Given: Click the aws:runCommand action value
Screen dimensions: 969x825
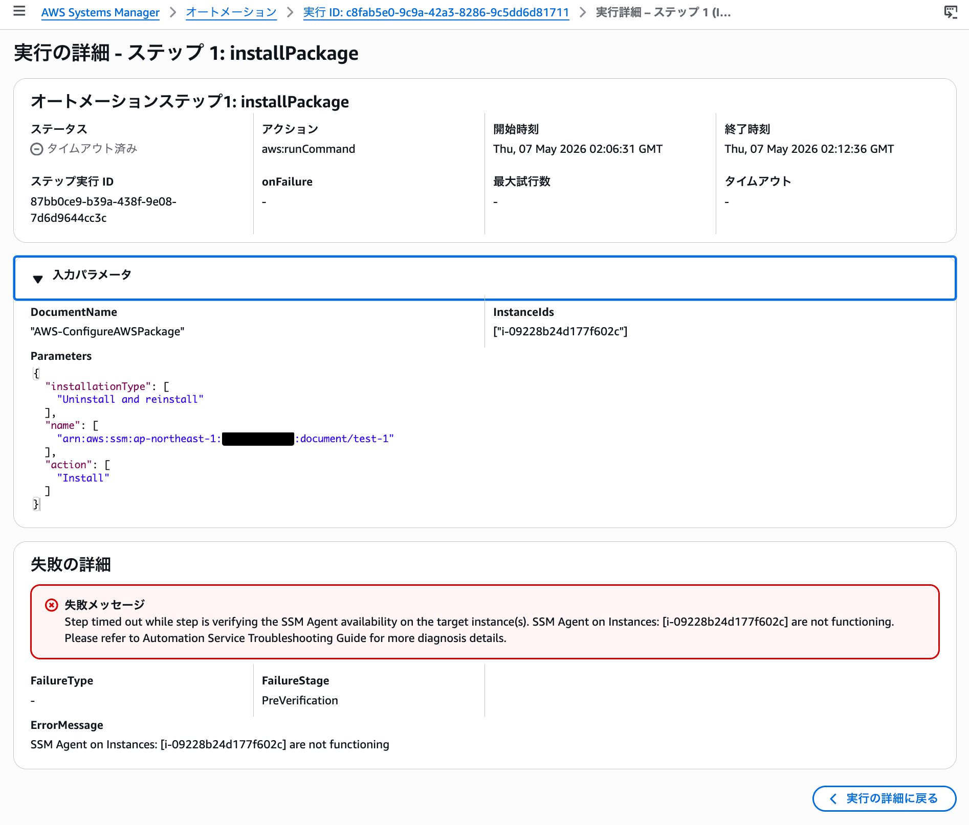Looking at the screenshot, I should click(x=309, y=149).
